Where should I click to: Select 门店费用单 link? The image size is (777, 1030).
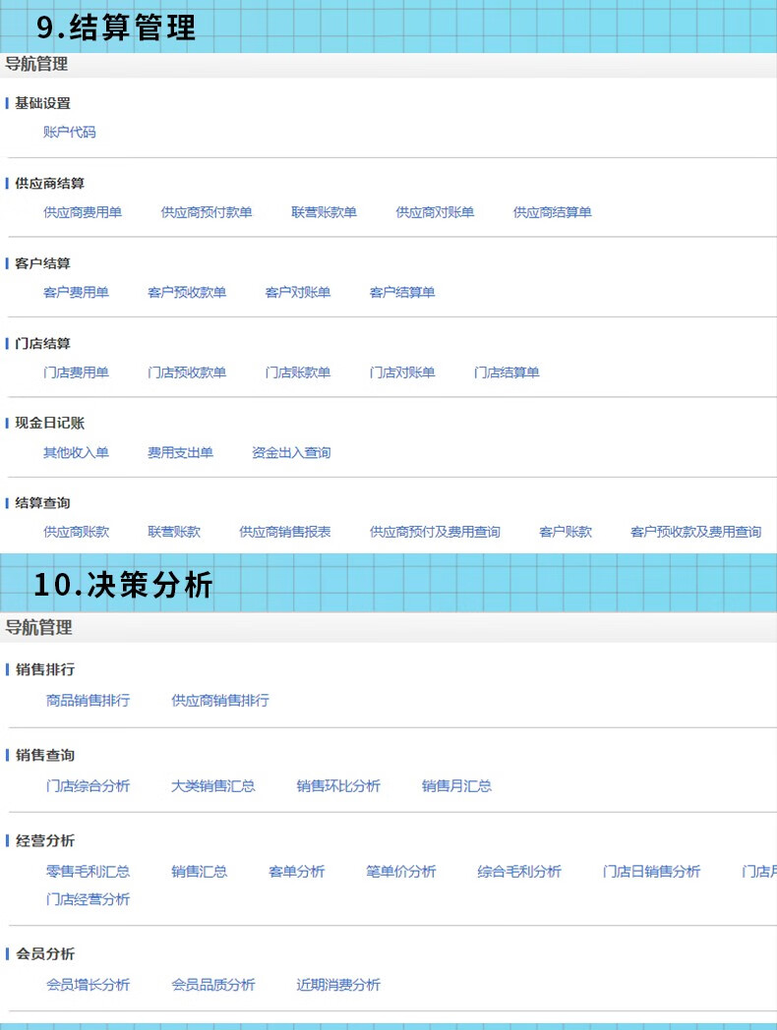[x=76, y=372]
